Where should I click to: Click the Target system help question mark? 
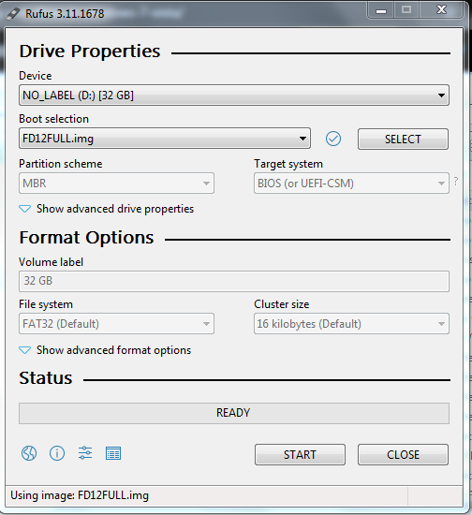456,181
